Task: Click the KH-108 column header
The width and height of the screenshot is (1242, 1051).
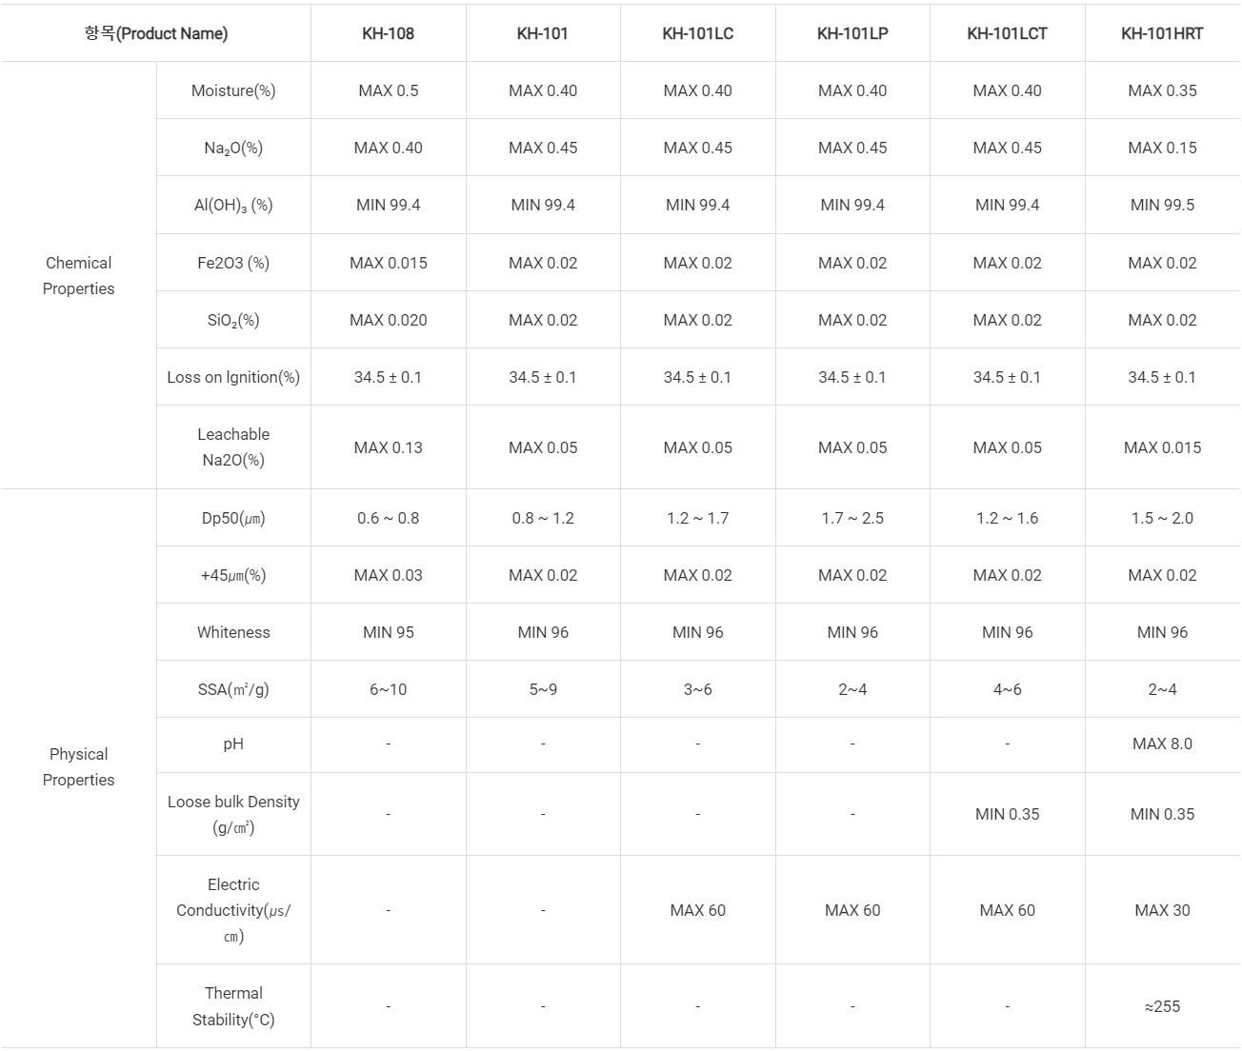Action: tap(388, 33)
